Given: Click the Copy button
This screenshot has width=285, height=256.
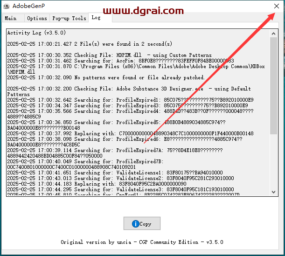Looking at the screenshot, I should pos(142,223).
